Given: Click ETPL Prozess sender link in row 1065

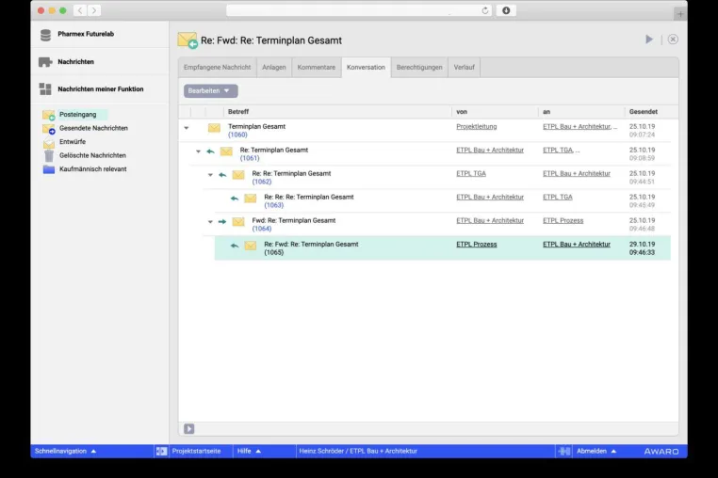Looking at the screenshot, I should (477, 245).
